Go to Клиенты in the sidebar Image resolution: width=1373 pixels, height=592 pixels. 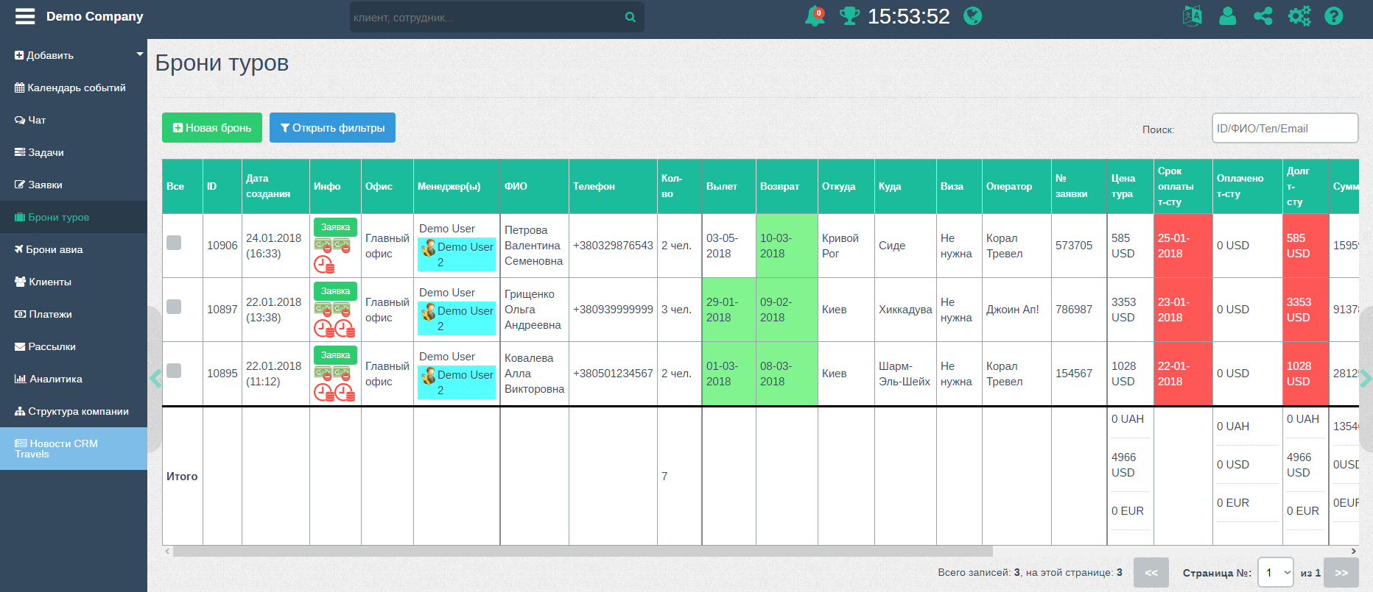[50, 282]
